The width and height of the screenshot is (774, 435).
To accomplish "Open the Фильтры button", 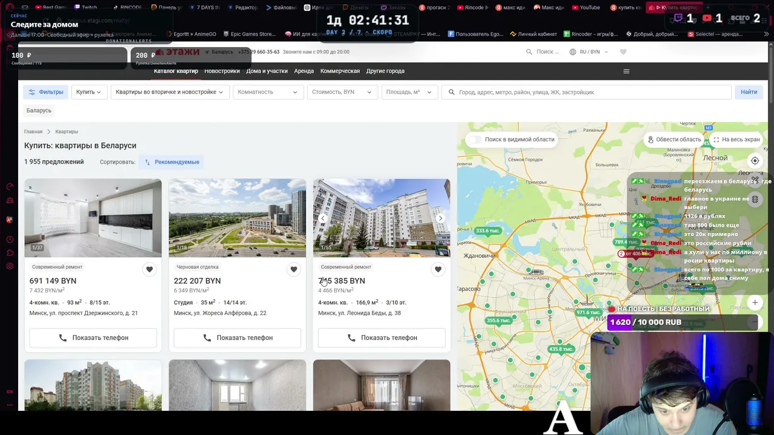I will pyautogui.click(x=46, y=92).
